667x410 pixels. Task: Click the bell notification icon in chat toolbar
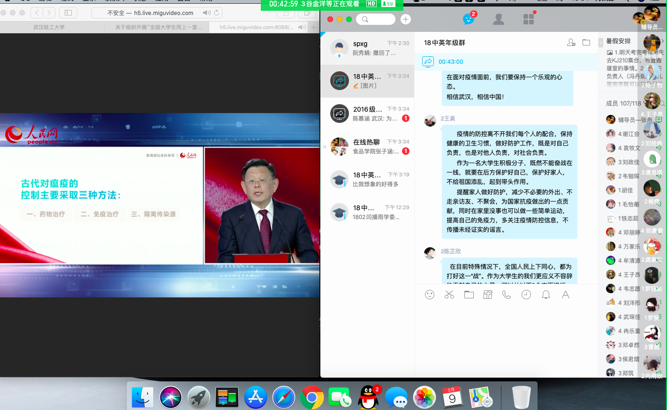click(x=546, y=295)
